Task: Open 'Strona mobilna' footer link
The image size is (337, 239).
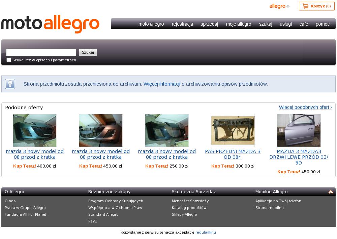Action: 269,208
